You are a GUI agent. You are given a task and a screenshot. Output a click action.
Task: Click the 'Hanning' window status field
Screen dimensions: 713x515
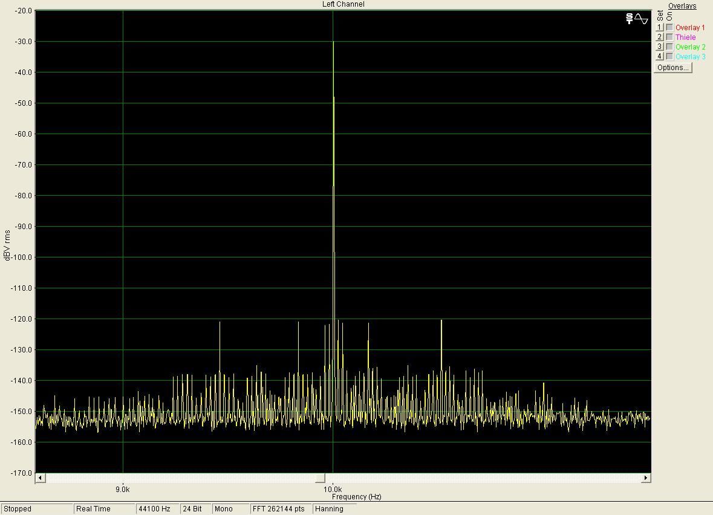pos(334,508)
